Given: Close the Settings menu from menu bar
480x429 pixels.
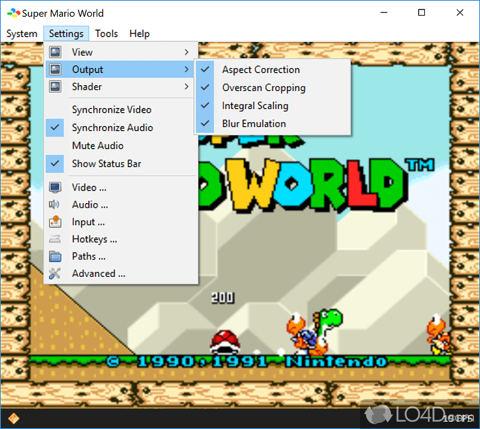Looking at the screenshot, I should click(66, 34).
